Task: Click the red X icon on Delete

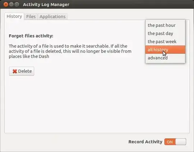Action: [15, 71]
